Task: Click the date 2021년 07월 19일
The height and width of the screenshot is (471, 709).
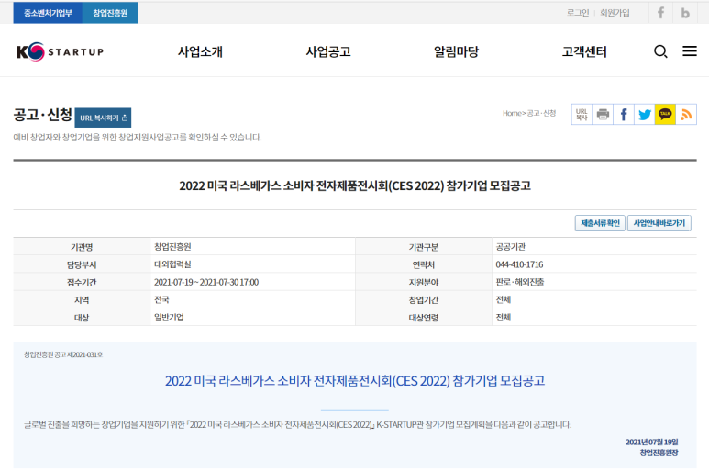Action: coord(651,442)
